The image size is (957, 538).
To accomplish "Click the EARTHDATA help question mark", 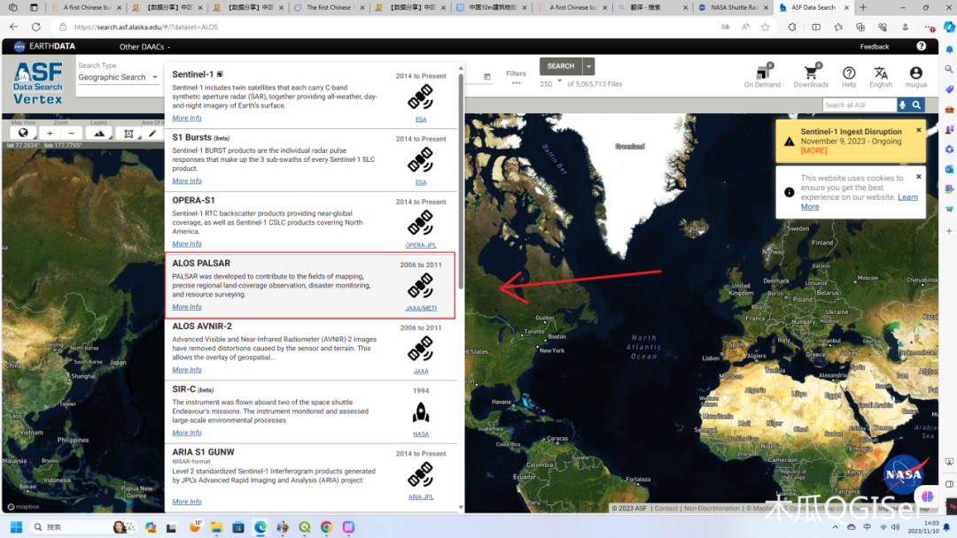I will click(921, 46).
